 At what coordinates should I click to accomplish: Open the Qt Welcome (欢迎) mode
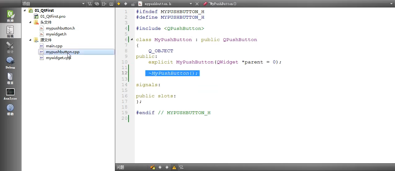[x=10, y=16]
